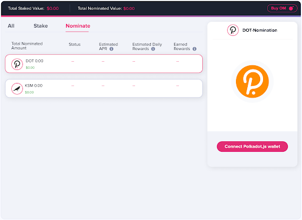The image size is (302, 220).
Task: Click the Estimated Daily Rewards info icon
Action: [x=153, y=49]
